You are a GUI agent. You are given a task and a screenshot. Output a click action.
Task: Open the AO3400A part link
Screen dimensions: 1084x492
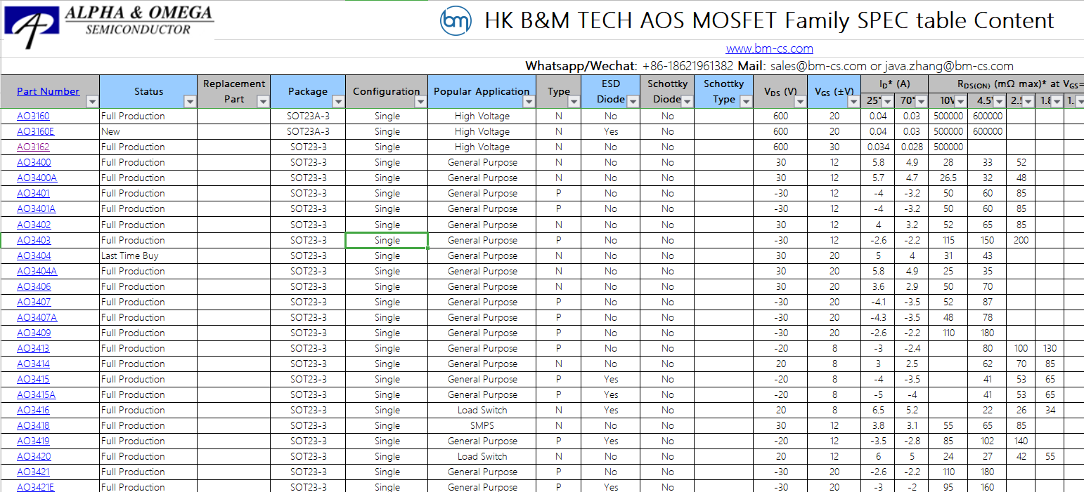click(x=37, y=178)
